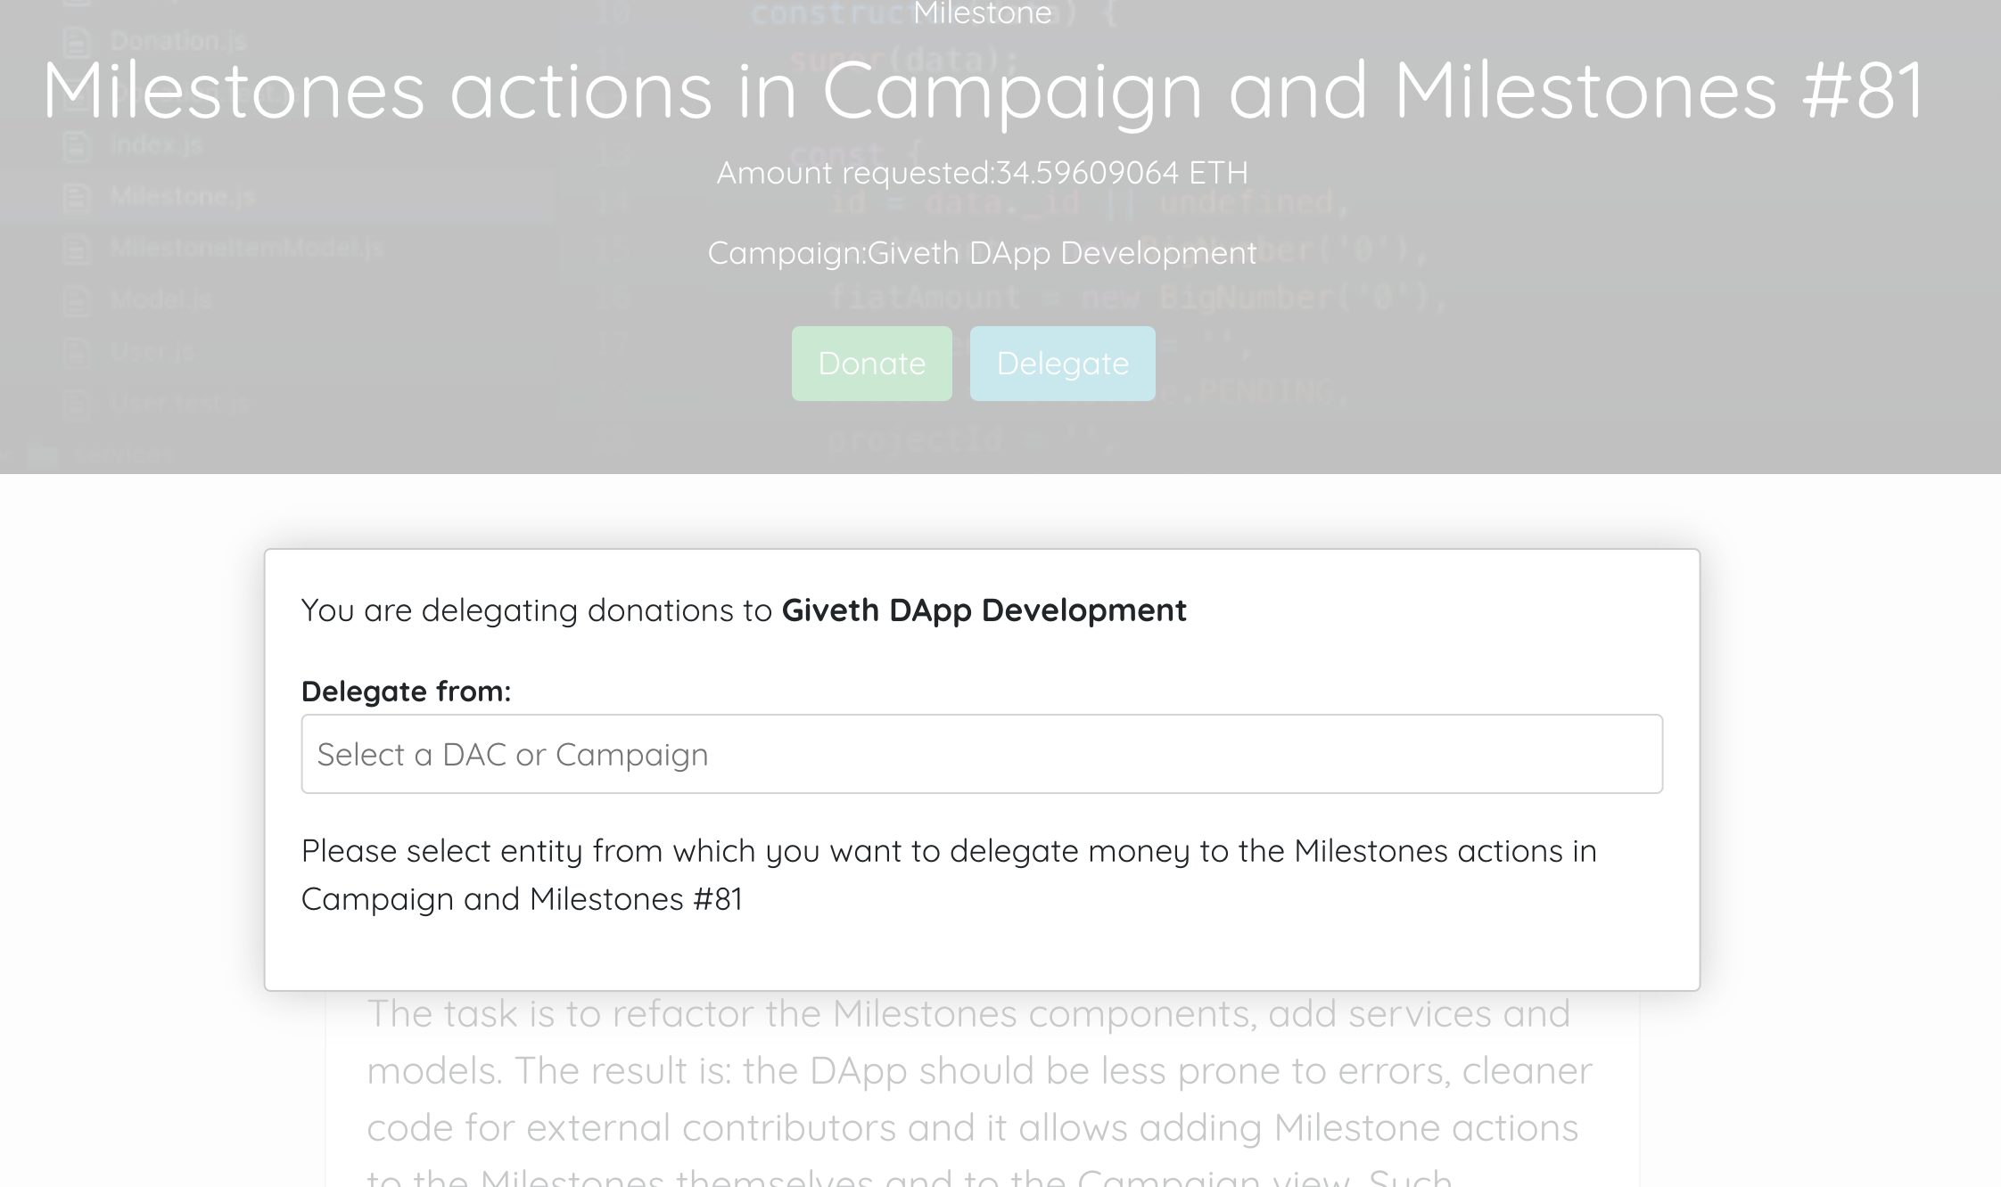This screenshot has height=1187, width=2001.
Task: Click the faded index.js file icon
Action: [77, 145]
